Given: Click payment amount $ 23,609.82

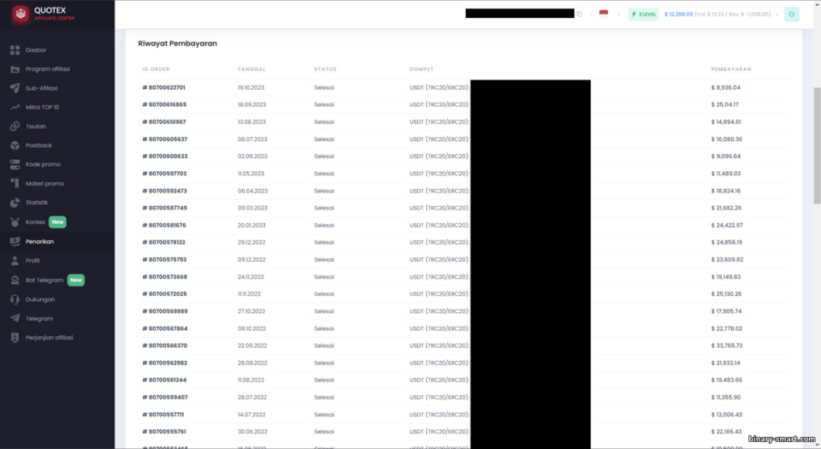Looking at the screenshot, I should pos(727,259).
